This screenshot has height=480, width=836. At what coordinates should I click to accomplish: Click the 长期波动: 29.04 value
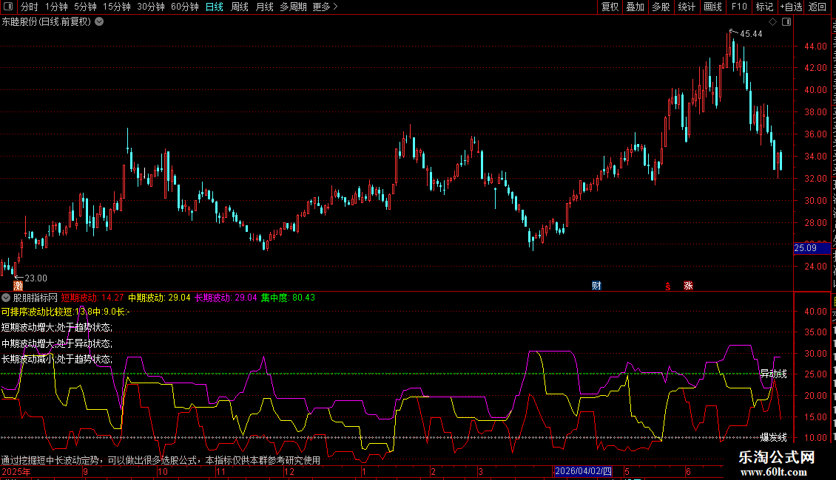click(226, 298)
